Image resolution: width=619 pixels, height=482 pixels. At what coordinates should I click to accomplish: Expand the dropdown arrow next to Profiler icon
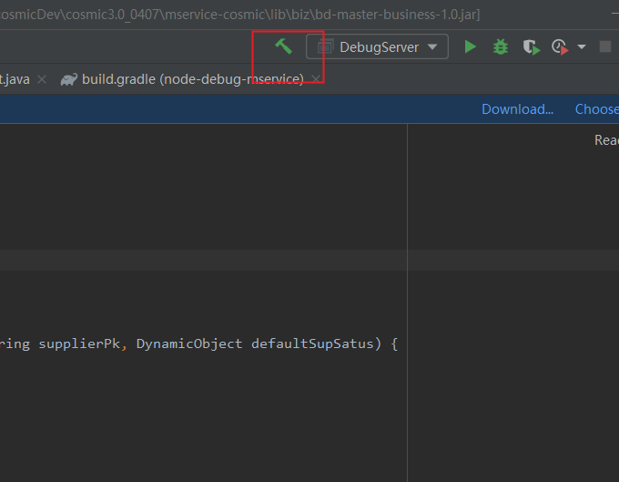(x=582, y=46)
